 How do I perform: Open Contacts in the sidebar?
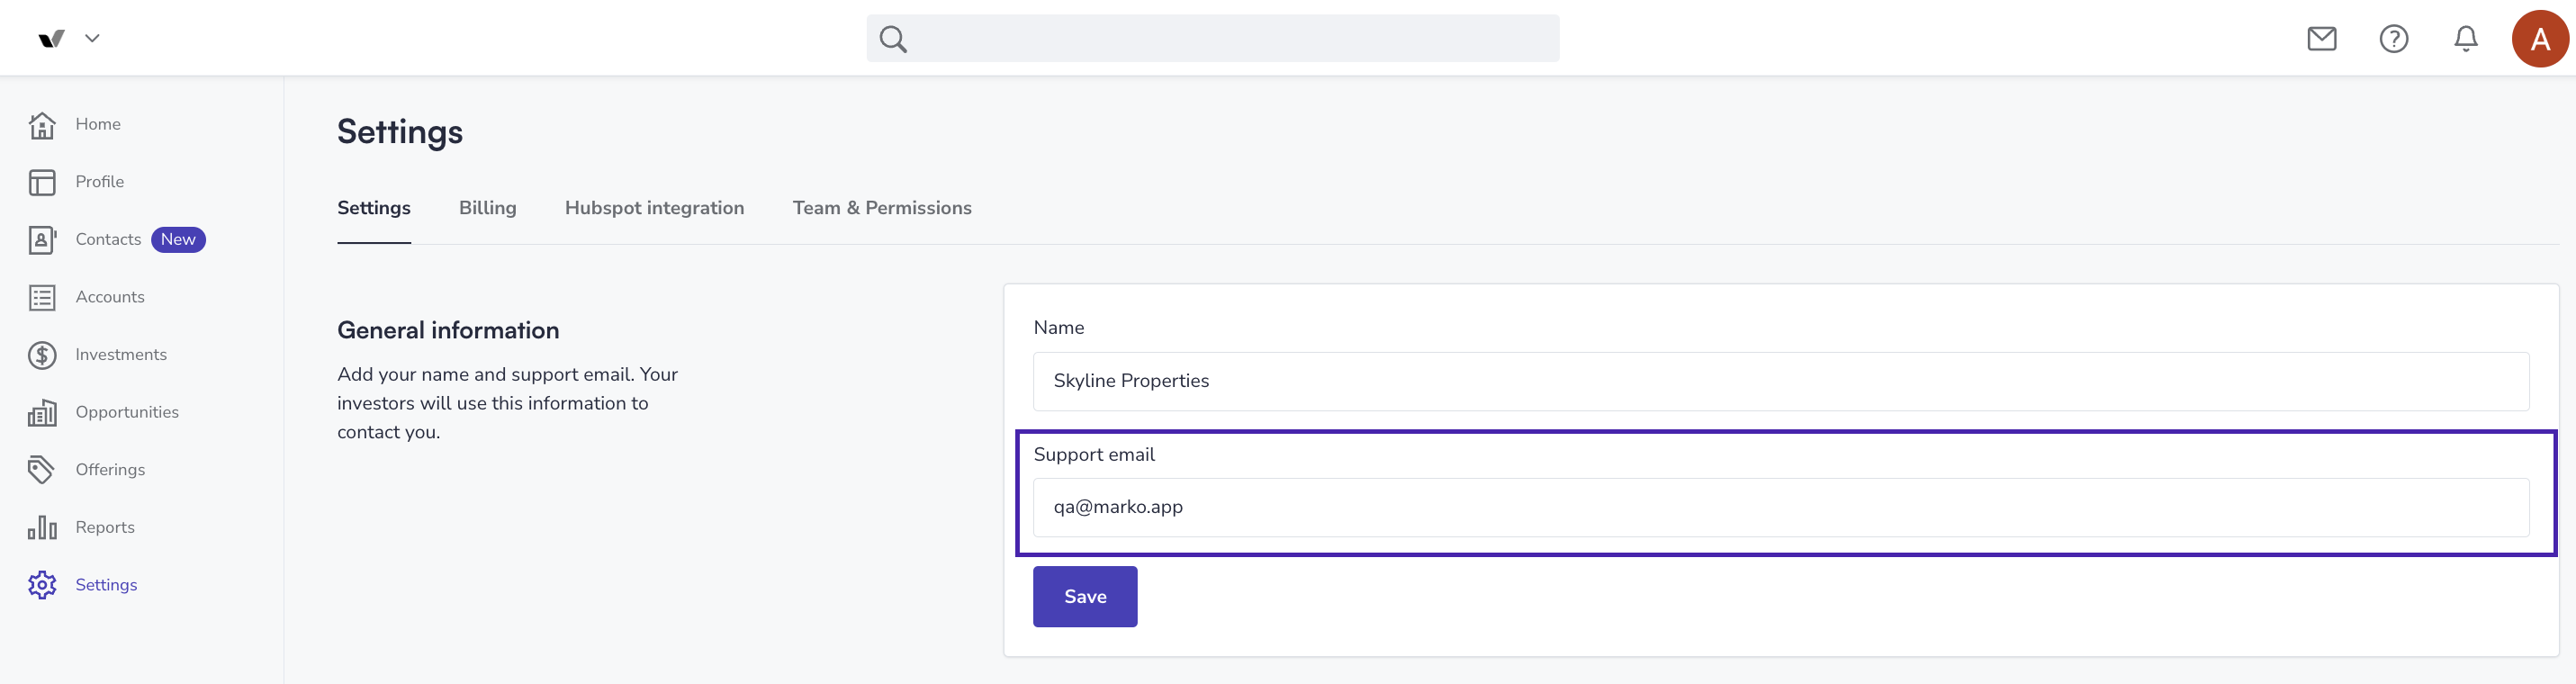coord(108,239)
